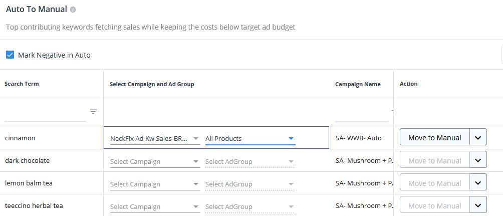The image size is (503, 216).
Task: Click Move to Manual for lemon balm tea
Action: point(434,183)
